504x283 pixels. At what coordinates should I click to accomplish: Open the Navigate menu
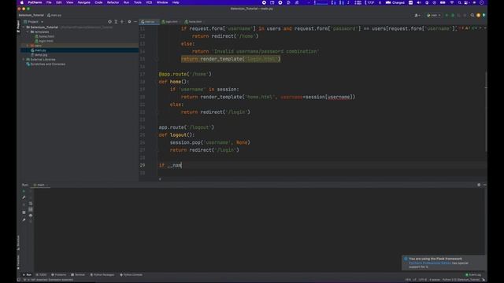pos(84,2)
